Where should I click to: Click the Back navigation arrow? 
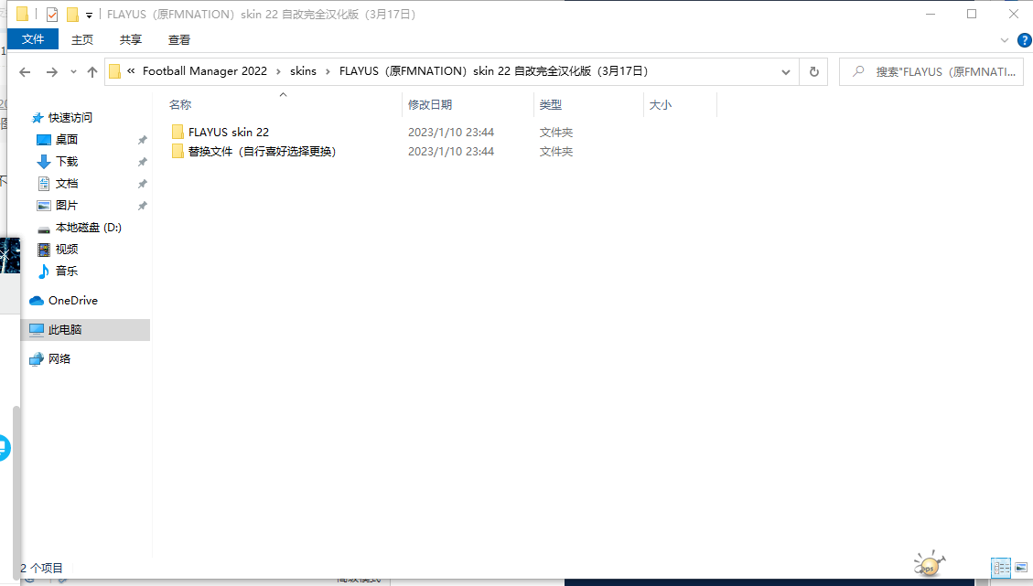coord(25,72)
